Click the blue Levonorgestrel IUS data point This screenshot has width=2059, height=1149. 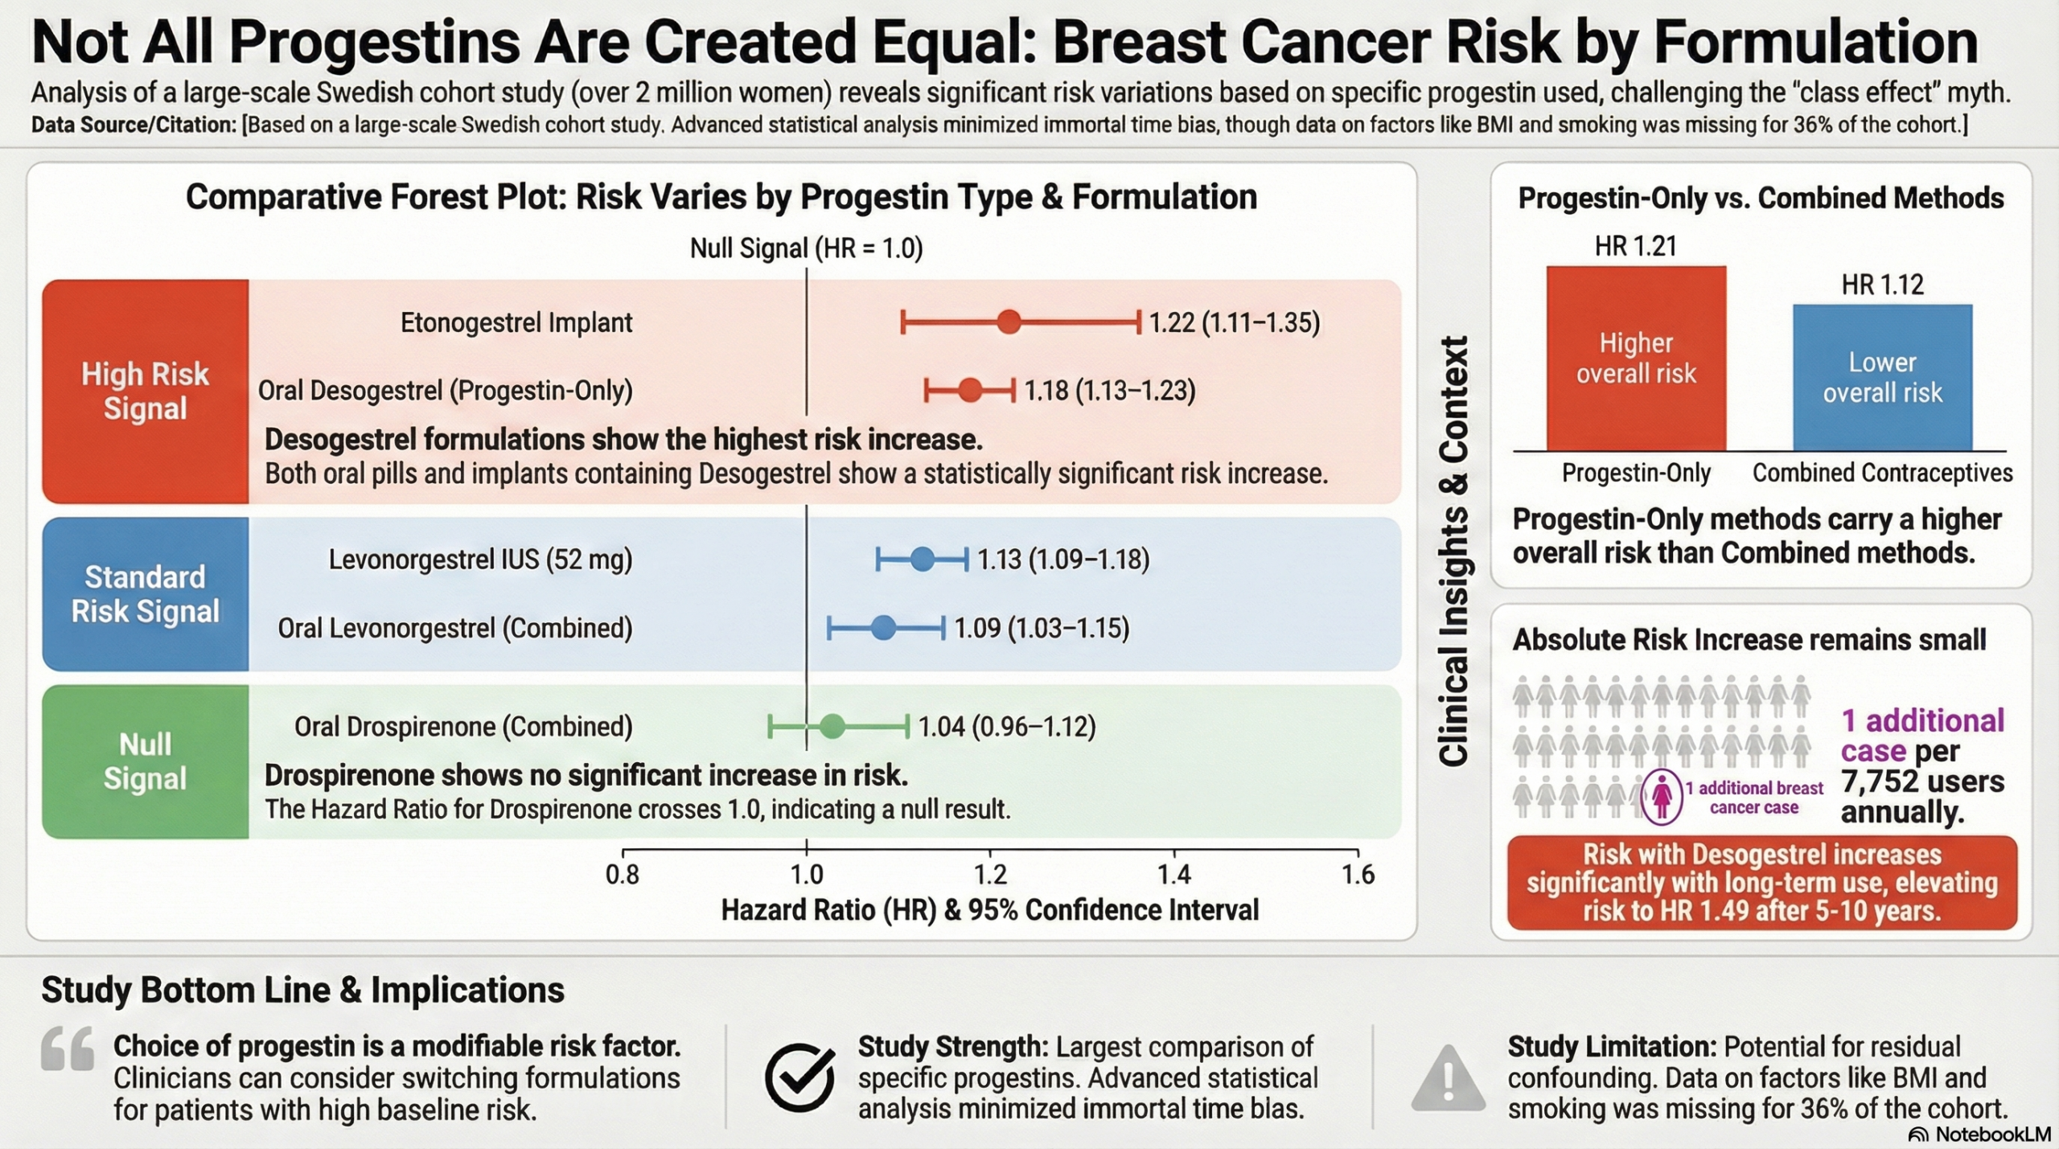(923, 559)
